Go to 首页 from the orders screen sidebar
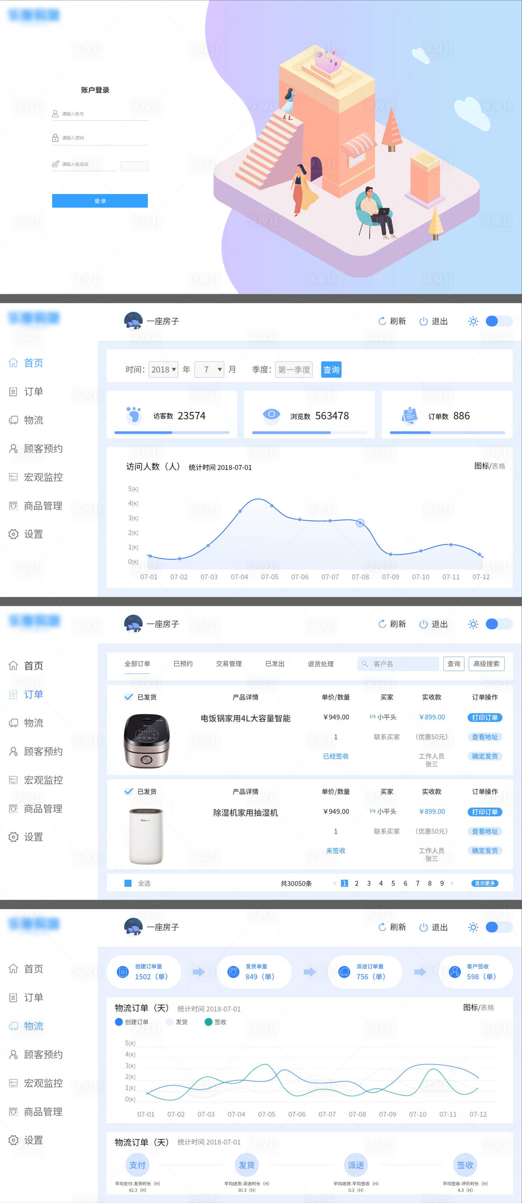This screenshot has width=522, height=1203. [x=26, y=666]
